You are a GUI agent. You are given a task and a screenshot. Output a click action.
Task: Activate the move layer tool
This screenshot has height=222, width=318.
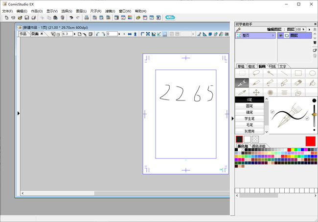pos(256,92)
